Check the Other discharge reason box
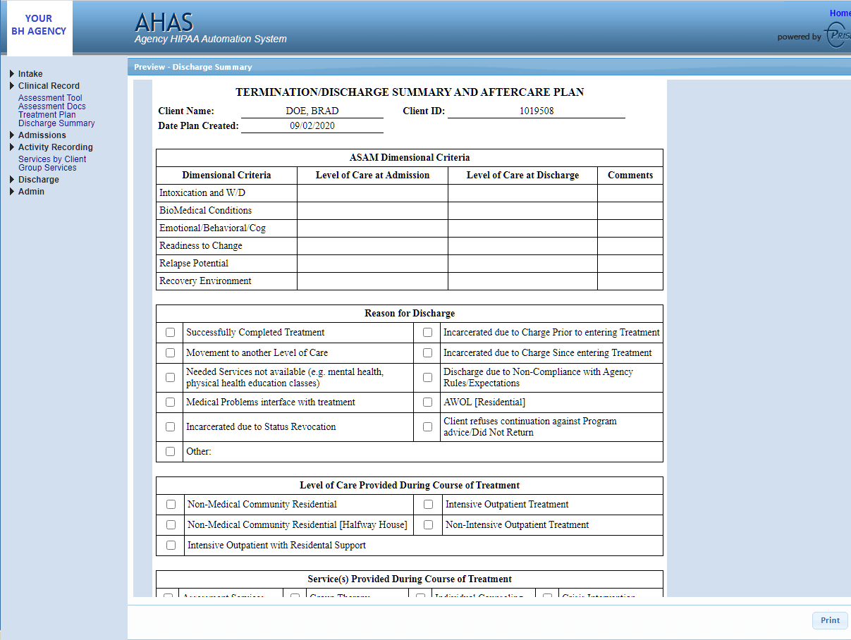851x640 pixels. (x=169, y=451)
